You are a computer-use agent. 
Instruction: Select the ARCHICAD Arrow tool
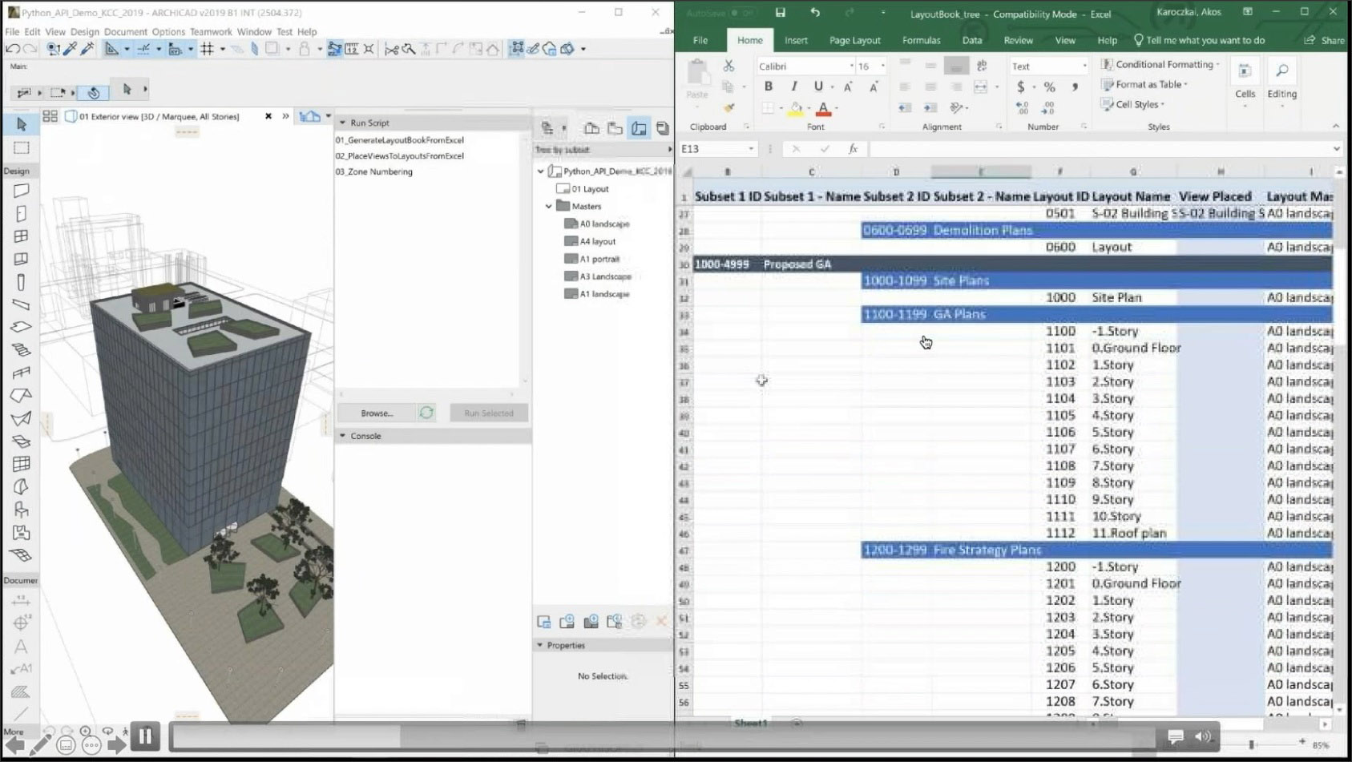22,124
